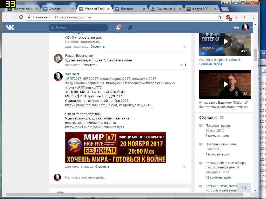
Task: Open the friends online chat widget
Action: tap(244, 187)
